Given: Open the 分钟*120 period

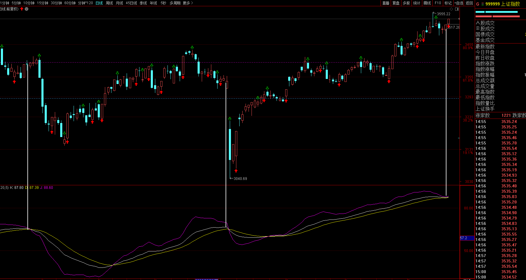Looking at the screenshot, I should tap(86, 3).
